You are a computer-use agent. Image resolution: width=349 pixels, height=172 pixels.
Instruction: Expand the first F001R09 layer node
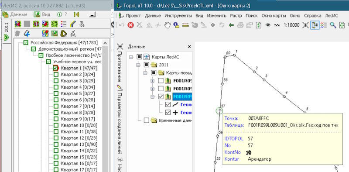pyautogui.click(x=152, y=81)
